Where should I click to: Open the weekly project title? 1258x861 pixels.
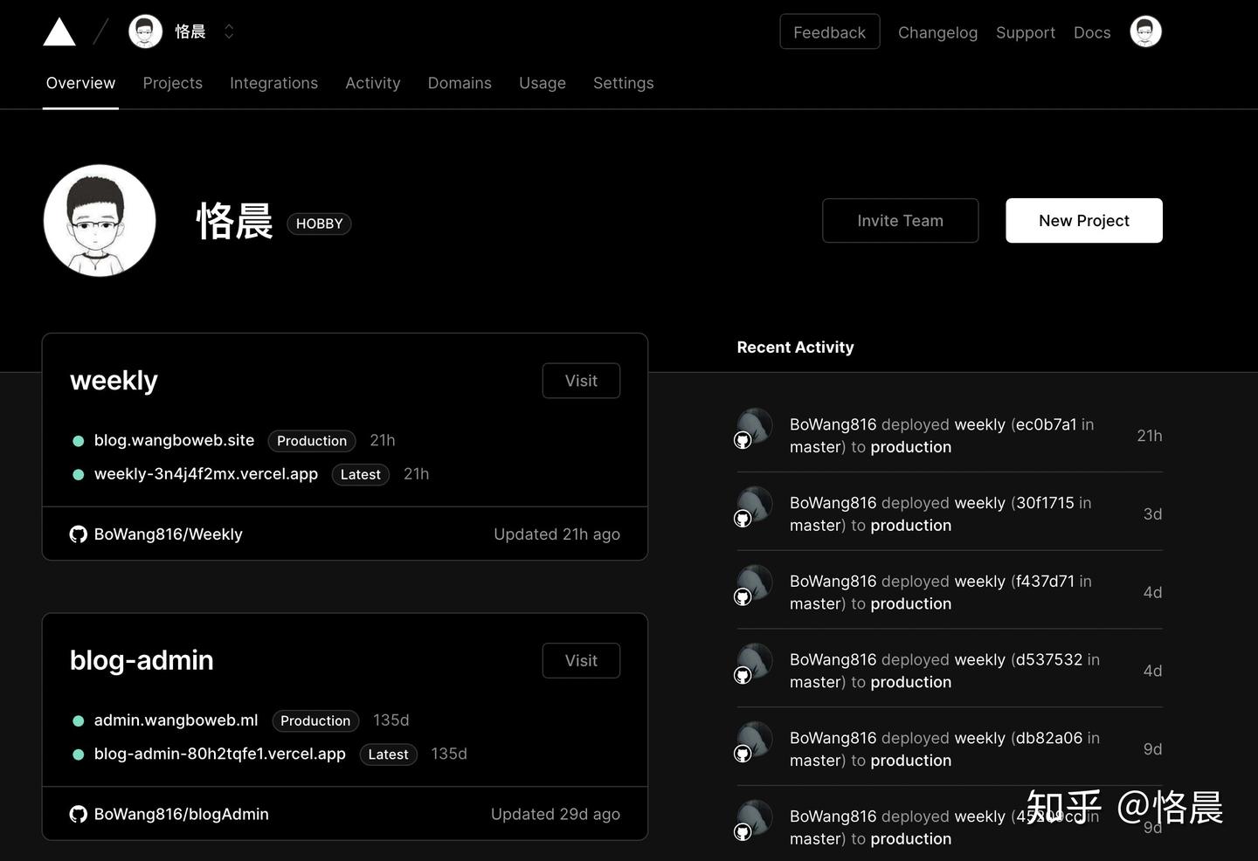114,381
